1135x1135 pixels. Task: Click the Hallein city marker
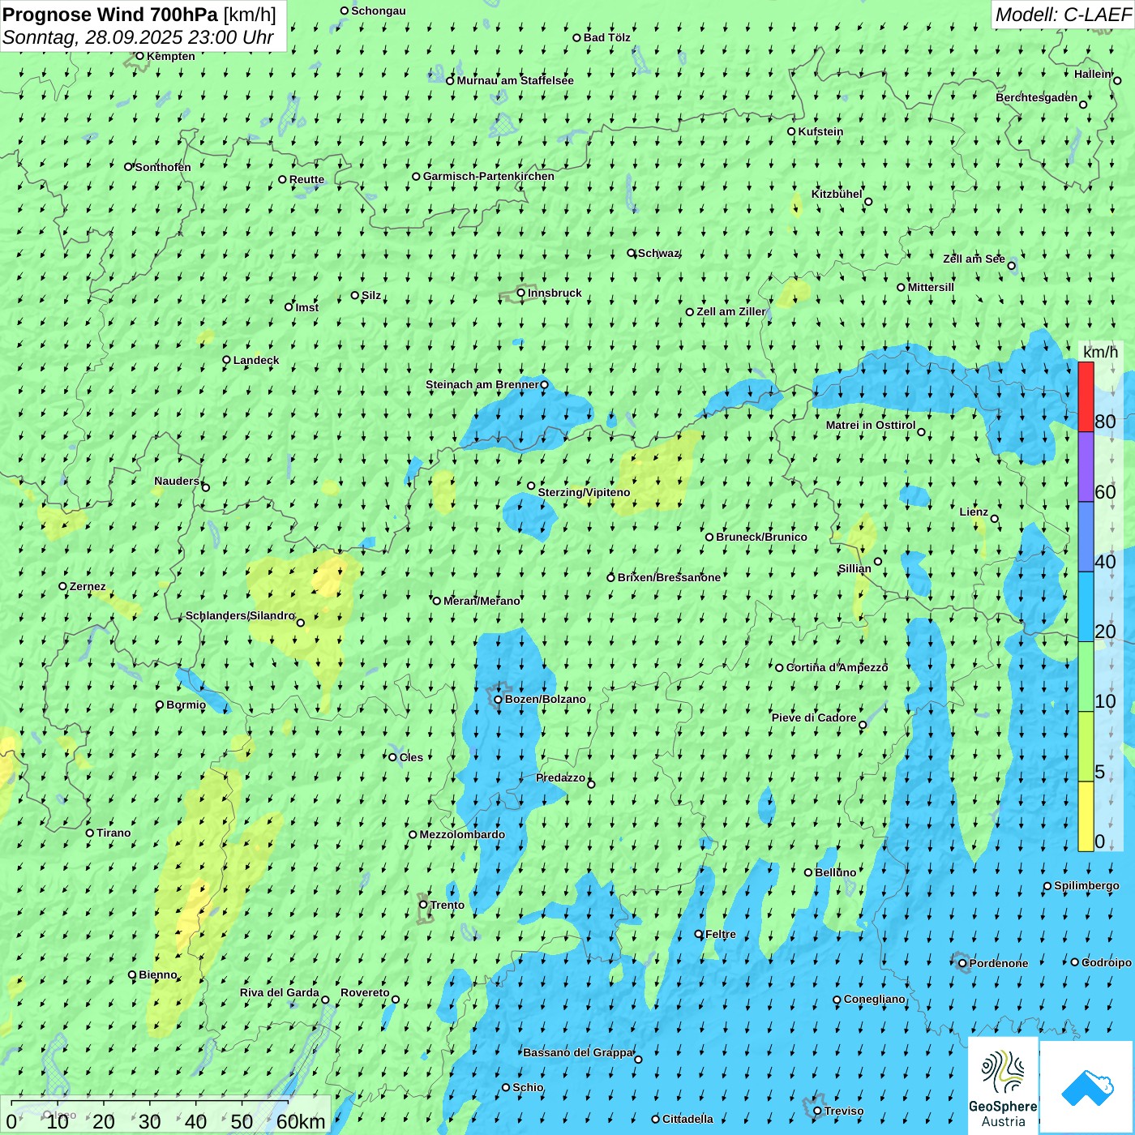point(1117,80)
